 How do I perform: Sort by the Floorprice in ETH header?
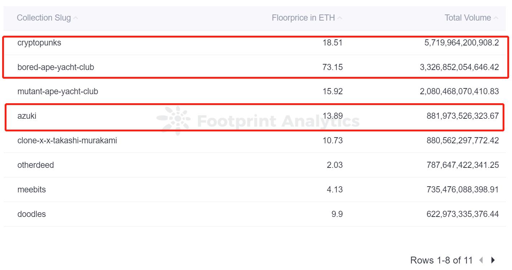click(303, 18)
